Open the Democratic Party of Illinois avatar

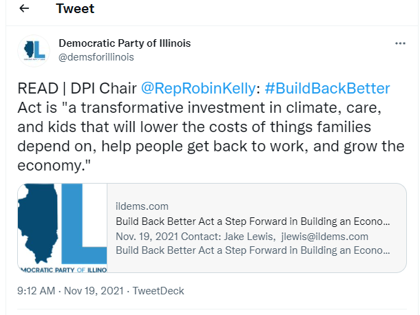point(34,51)
